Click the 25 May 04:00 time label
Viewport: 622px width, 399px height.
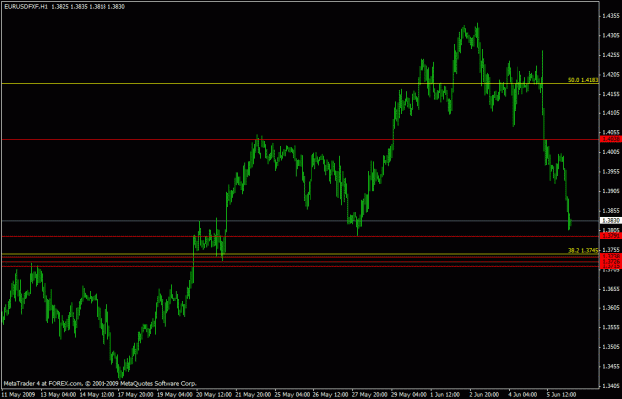292,395
